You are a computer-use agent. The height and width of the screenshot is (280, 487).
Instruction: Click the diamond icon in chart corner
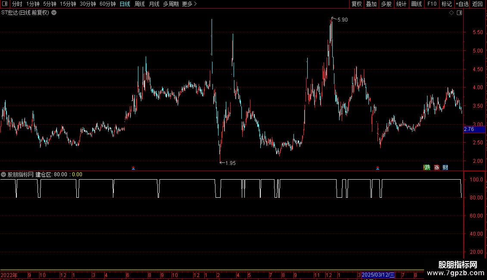(x=452, y=13)
